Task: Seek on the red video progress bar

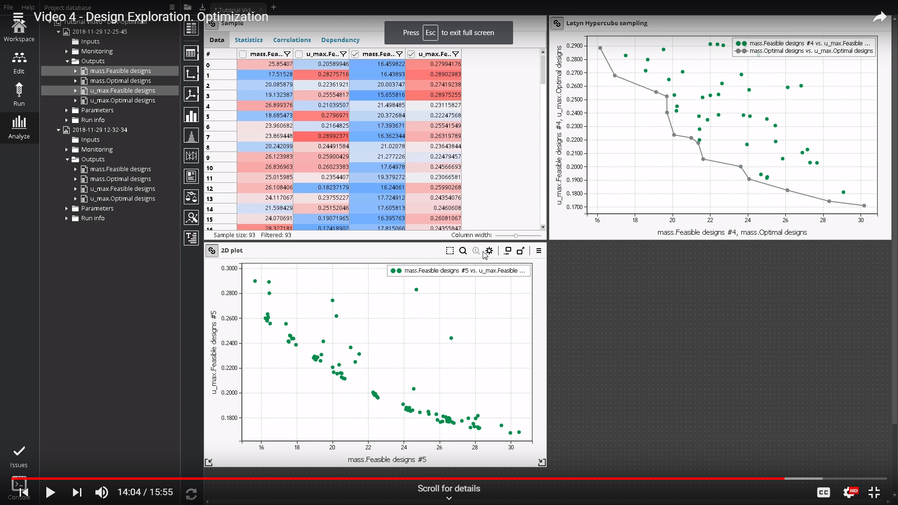Action: pyautogui.click(x=449, y=478)
